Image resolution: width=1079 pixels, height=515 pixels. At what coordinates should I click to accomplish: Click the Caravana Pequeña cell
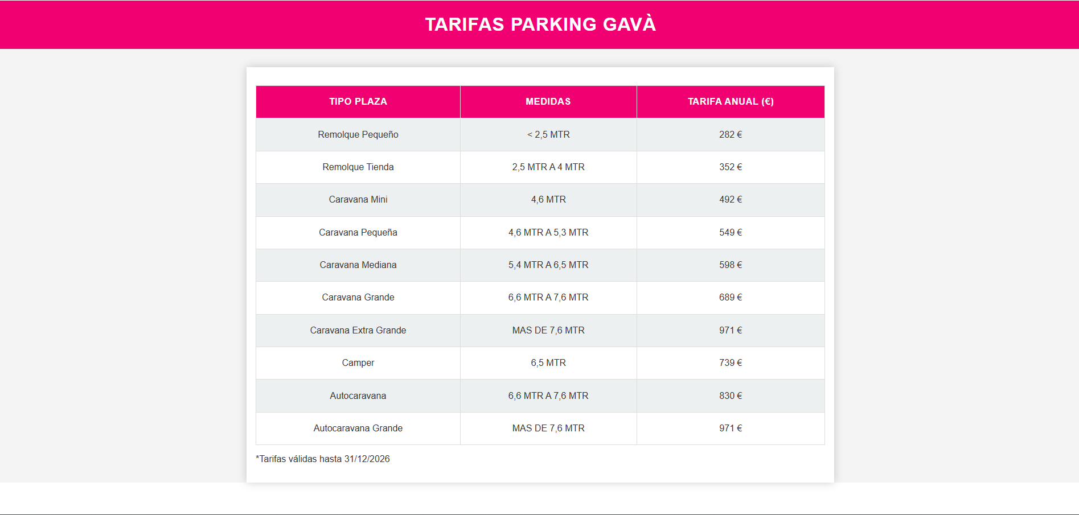coord(358,233)
